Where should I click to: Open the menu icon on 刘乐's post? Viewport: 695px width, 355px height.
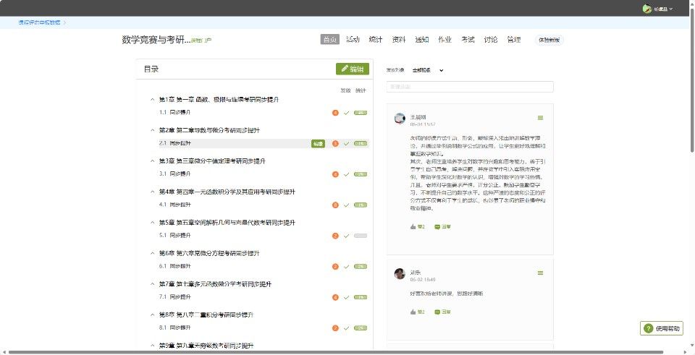540,273
